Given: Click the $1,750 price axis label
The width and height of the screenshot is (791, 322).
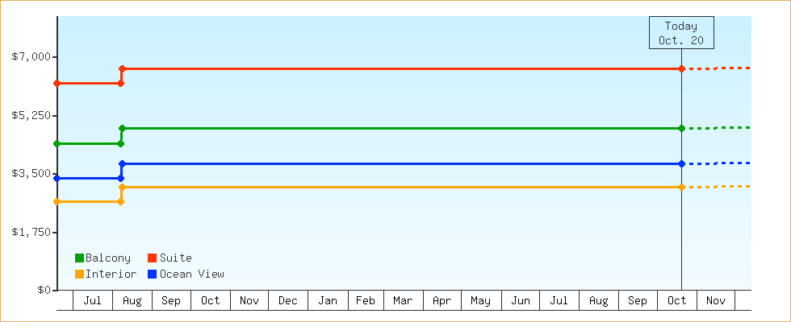Looking at the screenshot, I should tap(31, 232).
